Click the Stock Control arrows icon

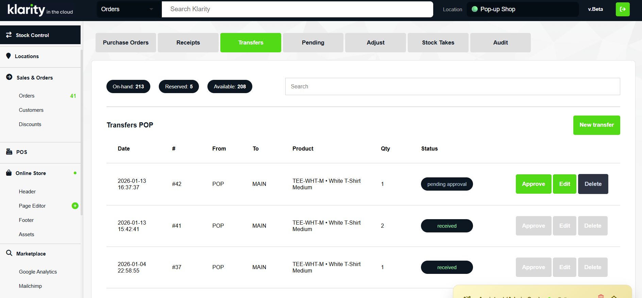pyautogui.click(x=9, y=35)
